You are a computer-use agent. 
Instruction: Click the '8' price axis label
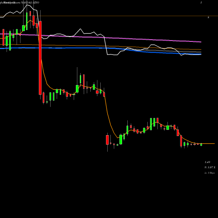pyautogui.click(x=208, y=17)
